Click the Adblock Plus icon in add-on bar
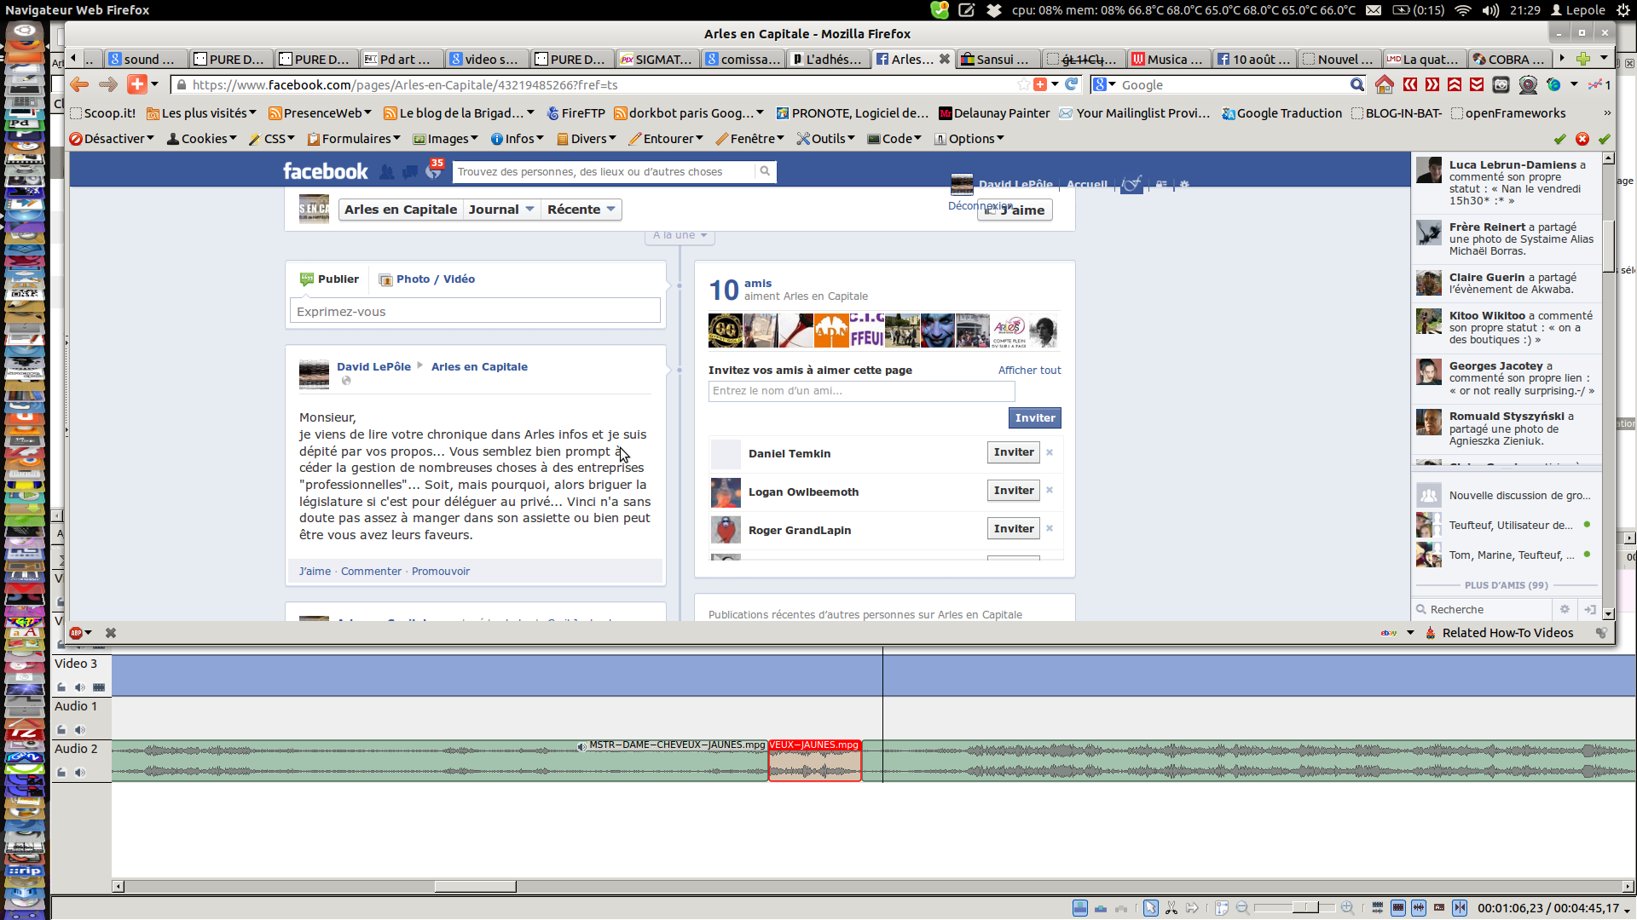1637x920 pixels. point(77,633)
